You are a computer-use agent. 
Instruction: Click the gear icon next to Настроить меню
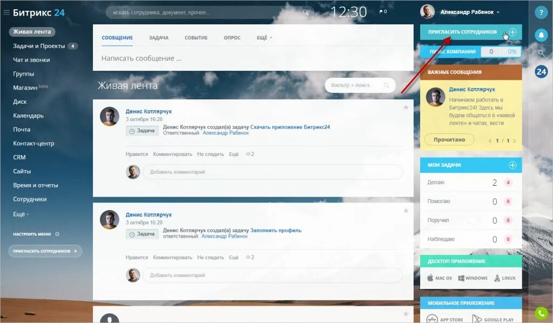(x=57, y=234)
